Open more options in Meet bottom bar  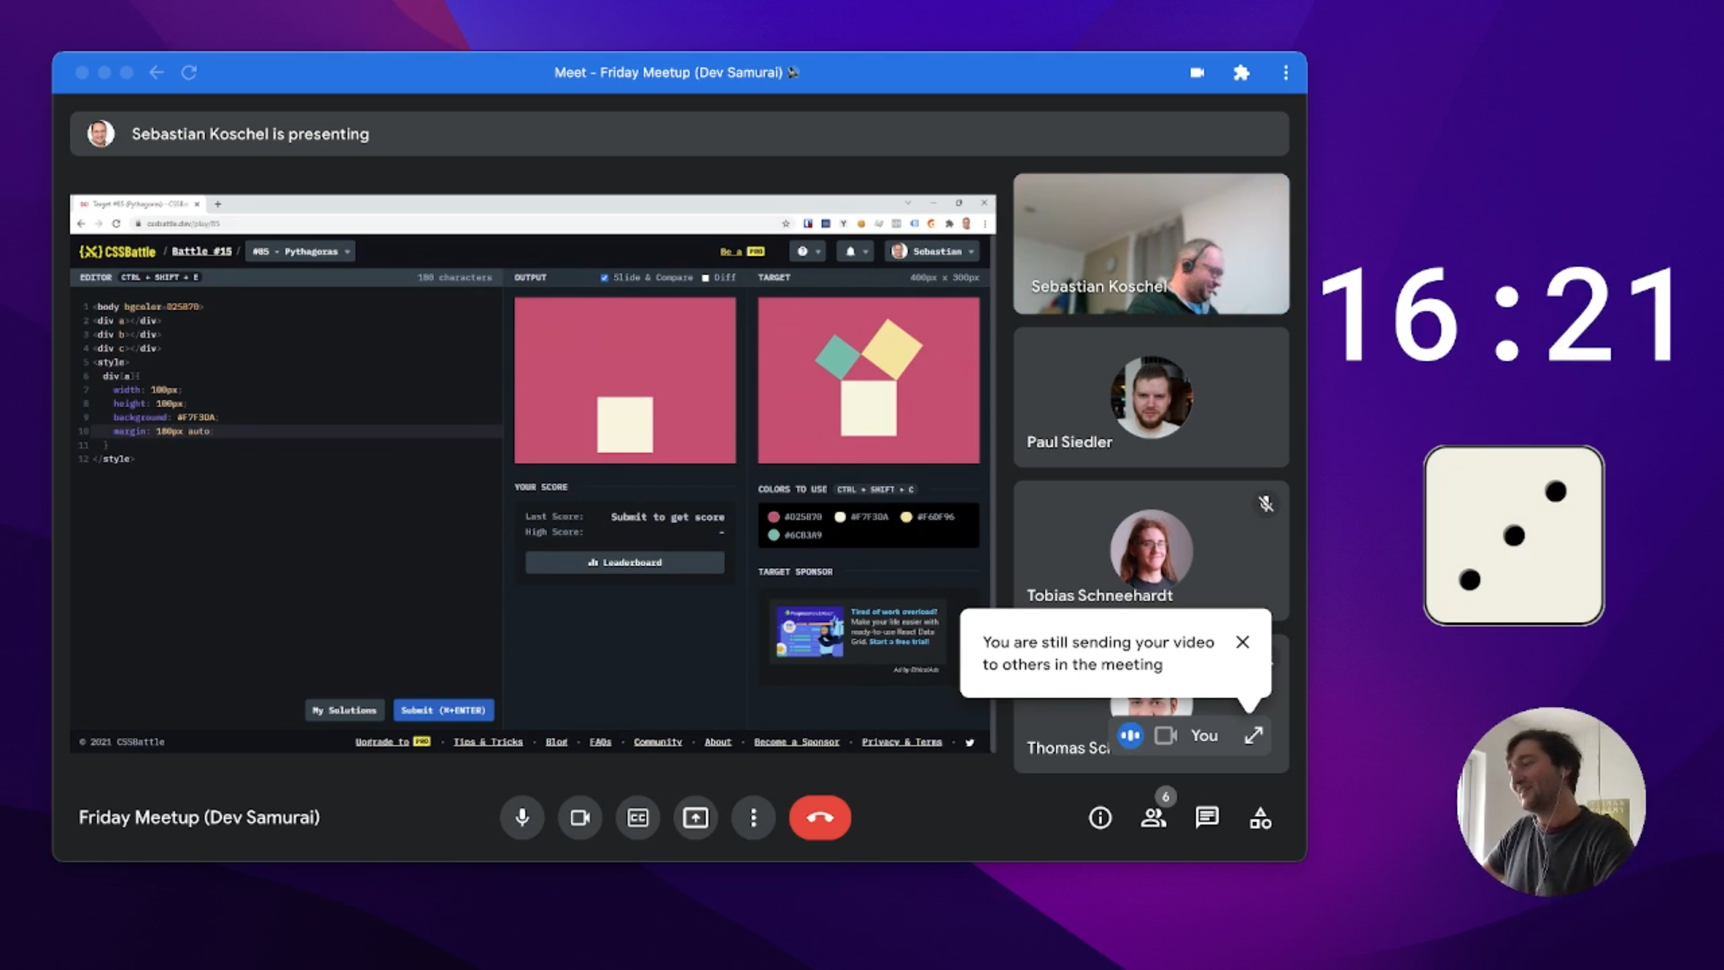pos(754,817)
